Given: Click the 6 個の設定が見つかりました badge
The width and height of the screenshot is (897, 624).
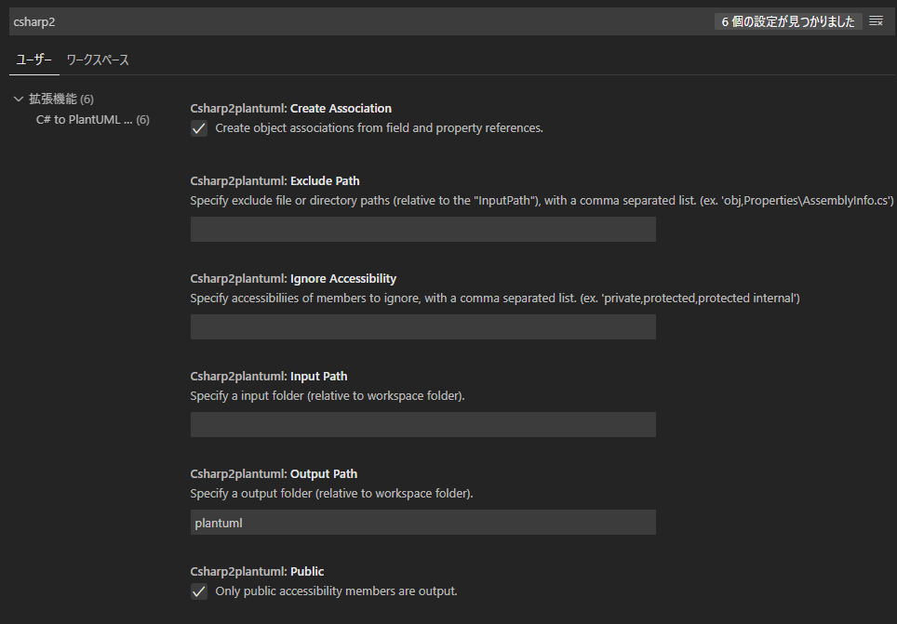Looking at the screenshot, I should tap(788, 21).
